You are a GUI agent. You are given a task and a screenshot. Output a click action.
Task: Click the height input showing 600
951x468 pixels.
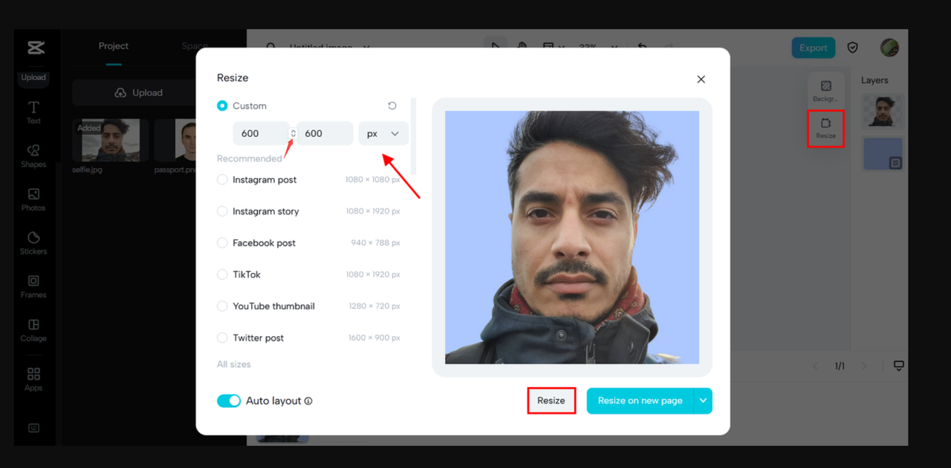pyautogui.click(x=325, y=134)
